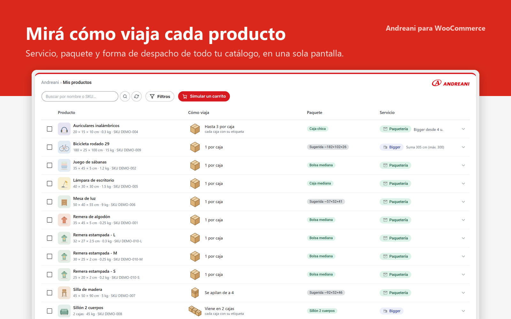Tick the Juego de sábanas checkbox
This screenshot has height=319, width=511.
click(50, 165)
